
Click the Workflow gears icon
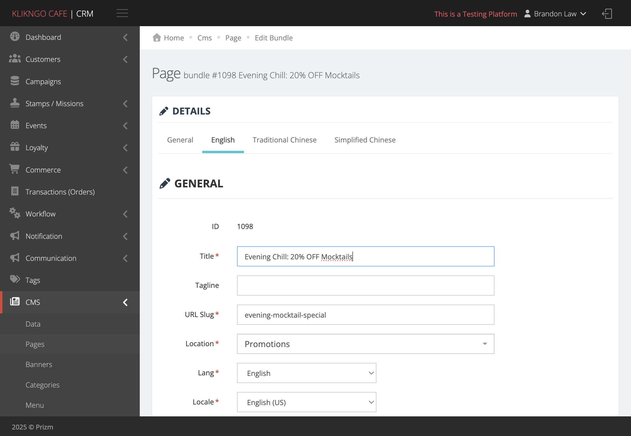15,213
